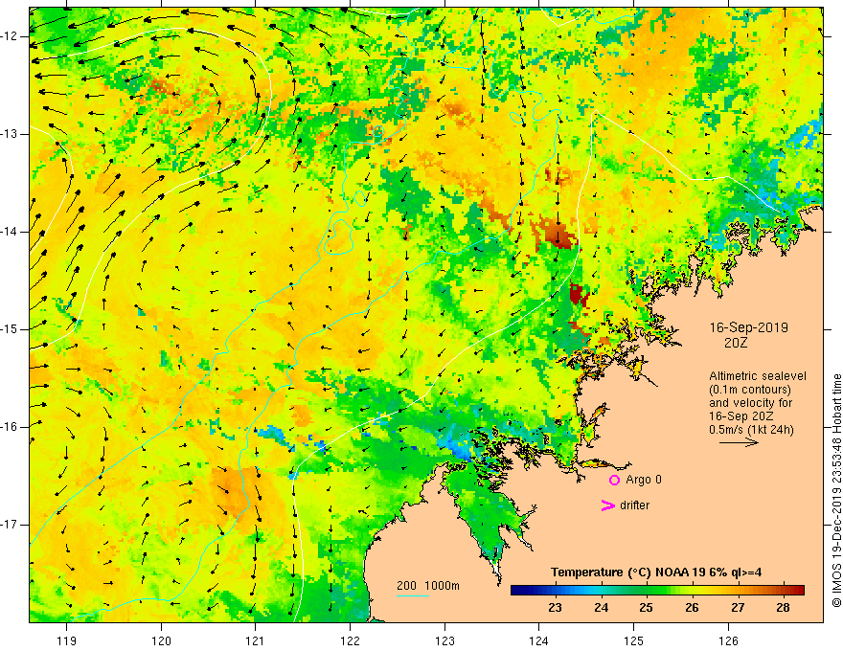Image resolution: width=843 pixels, height=651 pixels.
Task: Click the longitude label 121
Action: (x=255, y=640)
